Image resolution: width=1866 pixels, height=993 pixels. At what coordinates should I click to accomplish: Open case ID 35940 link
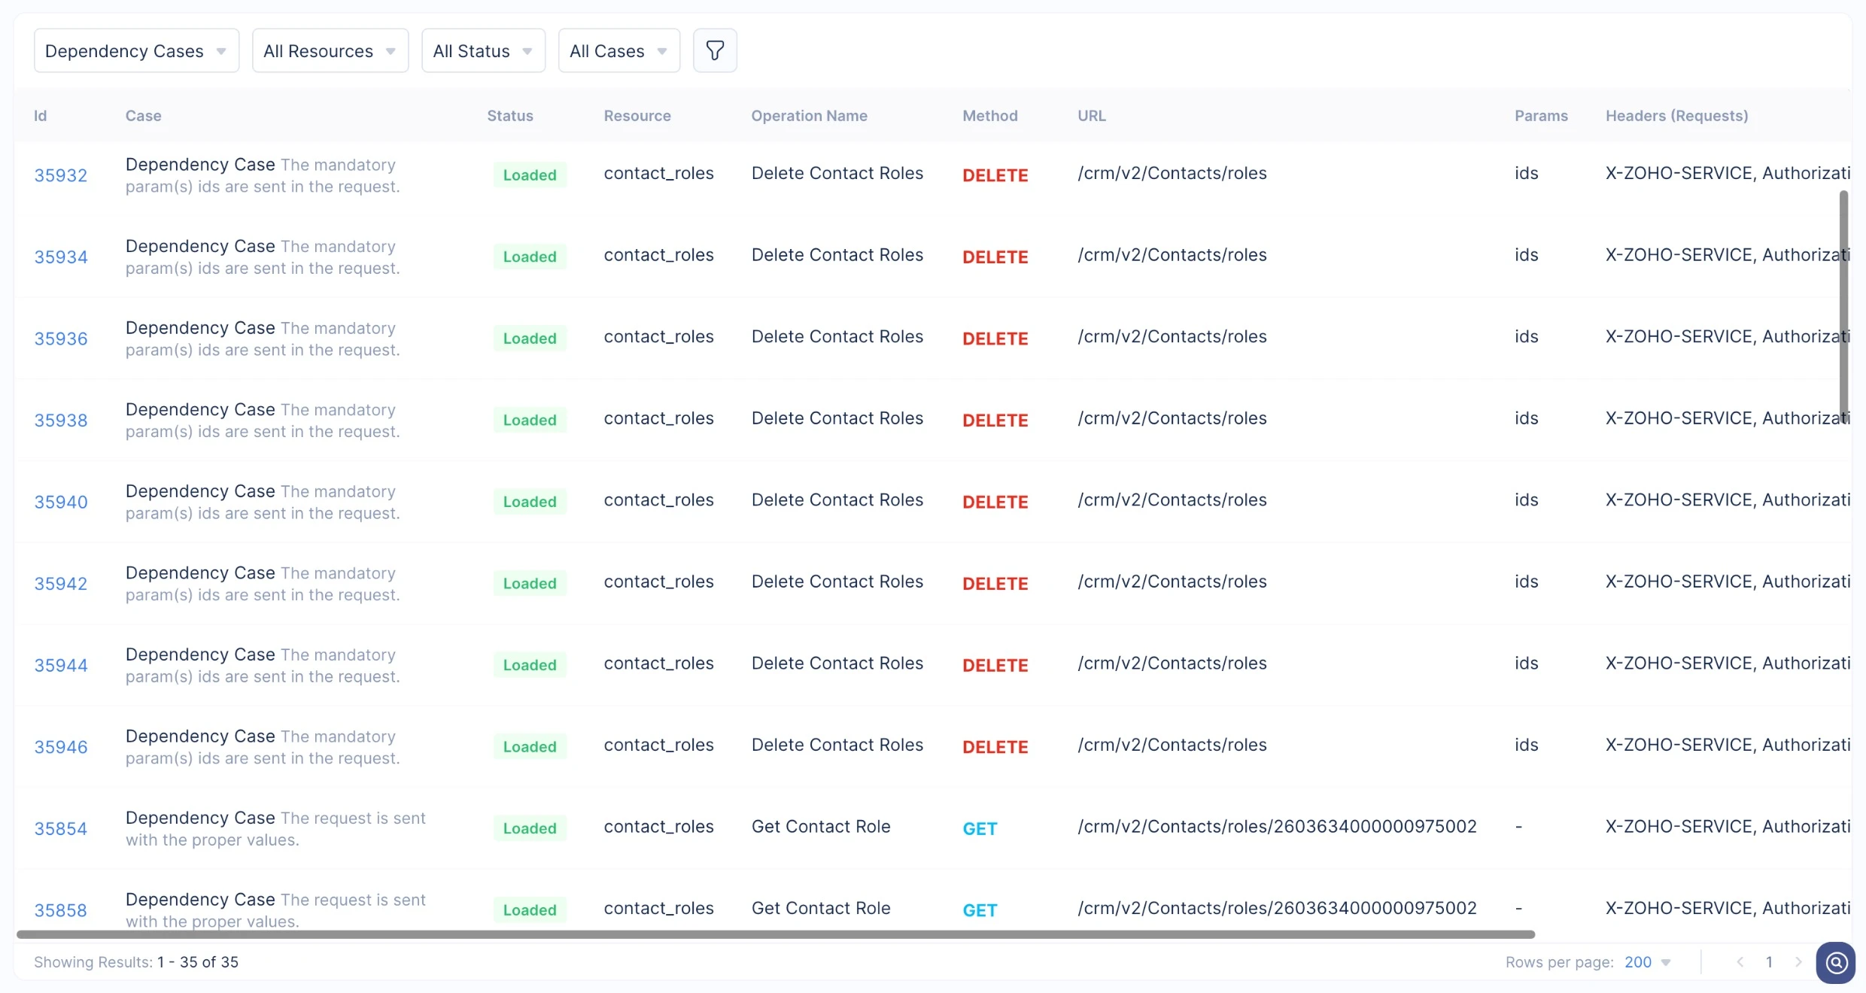(61, 502)
